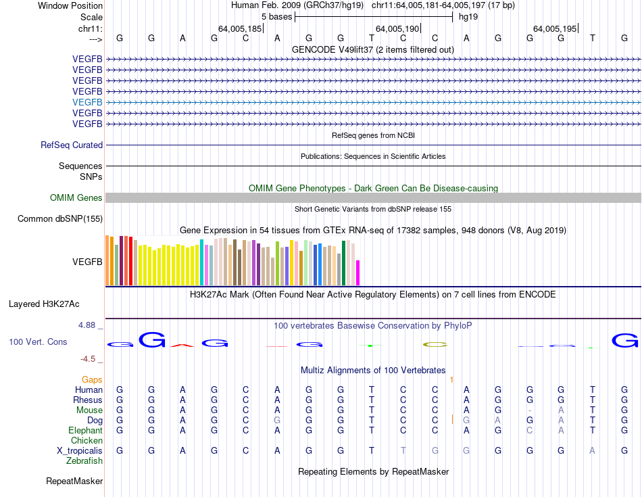Click 100 vertebrates Basewise Conservation by PhyloP title
Viewport: 642px width, 497px height.
[x=373, y=326]
